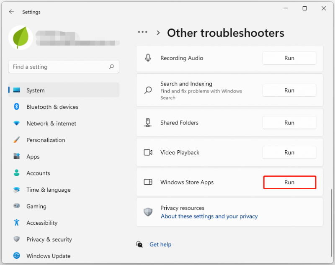
Task: Click the Find a setting search box
Action: click(64, 67)
